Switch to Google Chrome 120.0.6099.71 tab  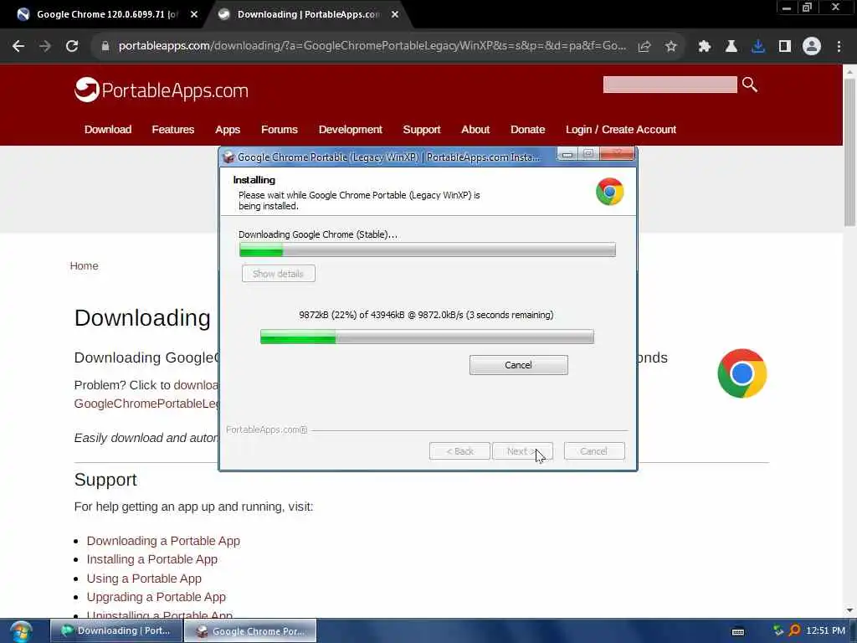106,15
